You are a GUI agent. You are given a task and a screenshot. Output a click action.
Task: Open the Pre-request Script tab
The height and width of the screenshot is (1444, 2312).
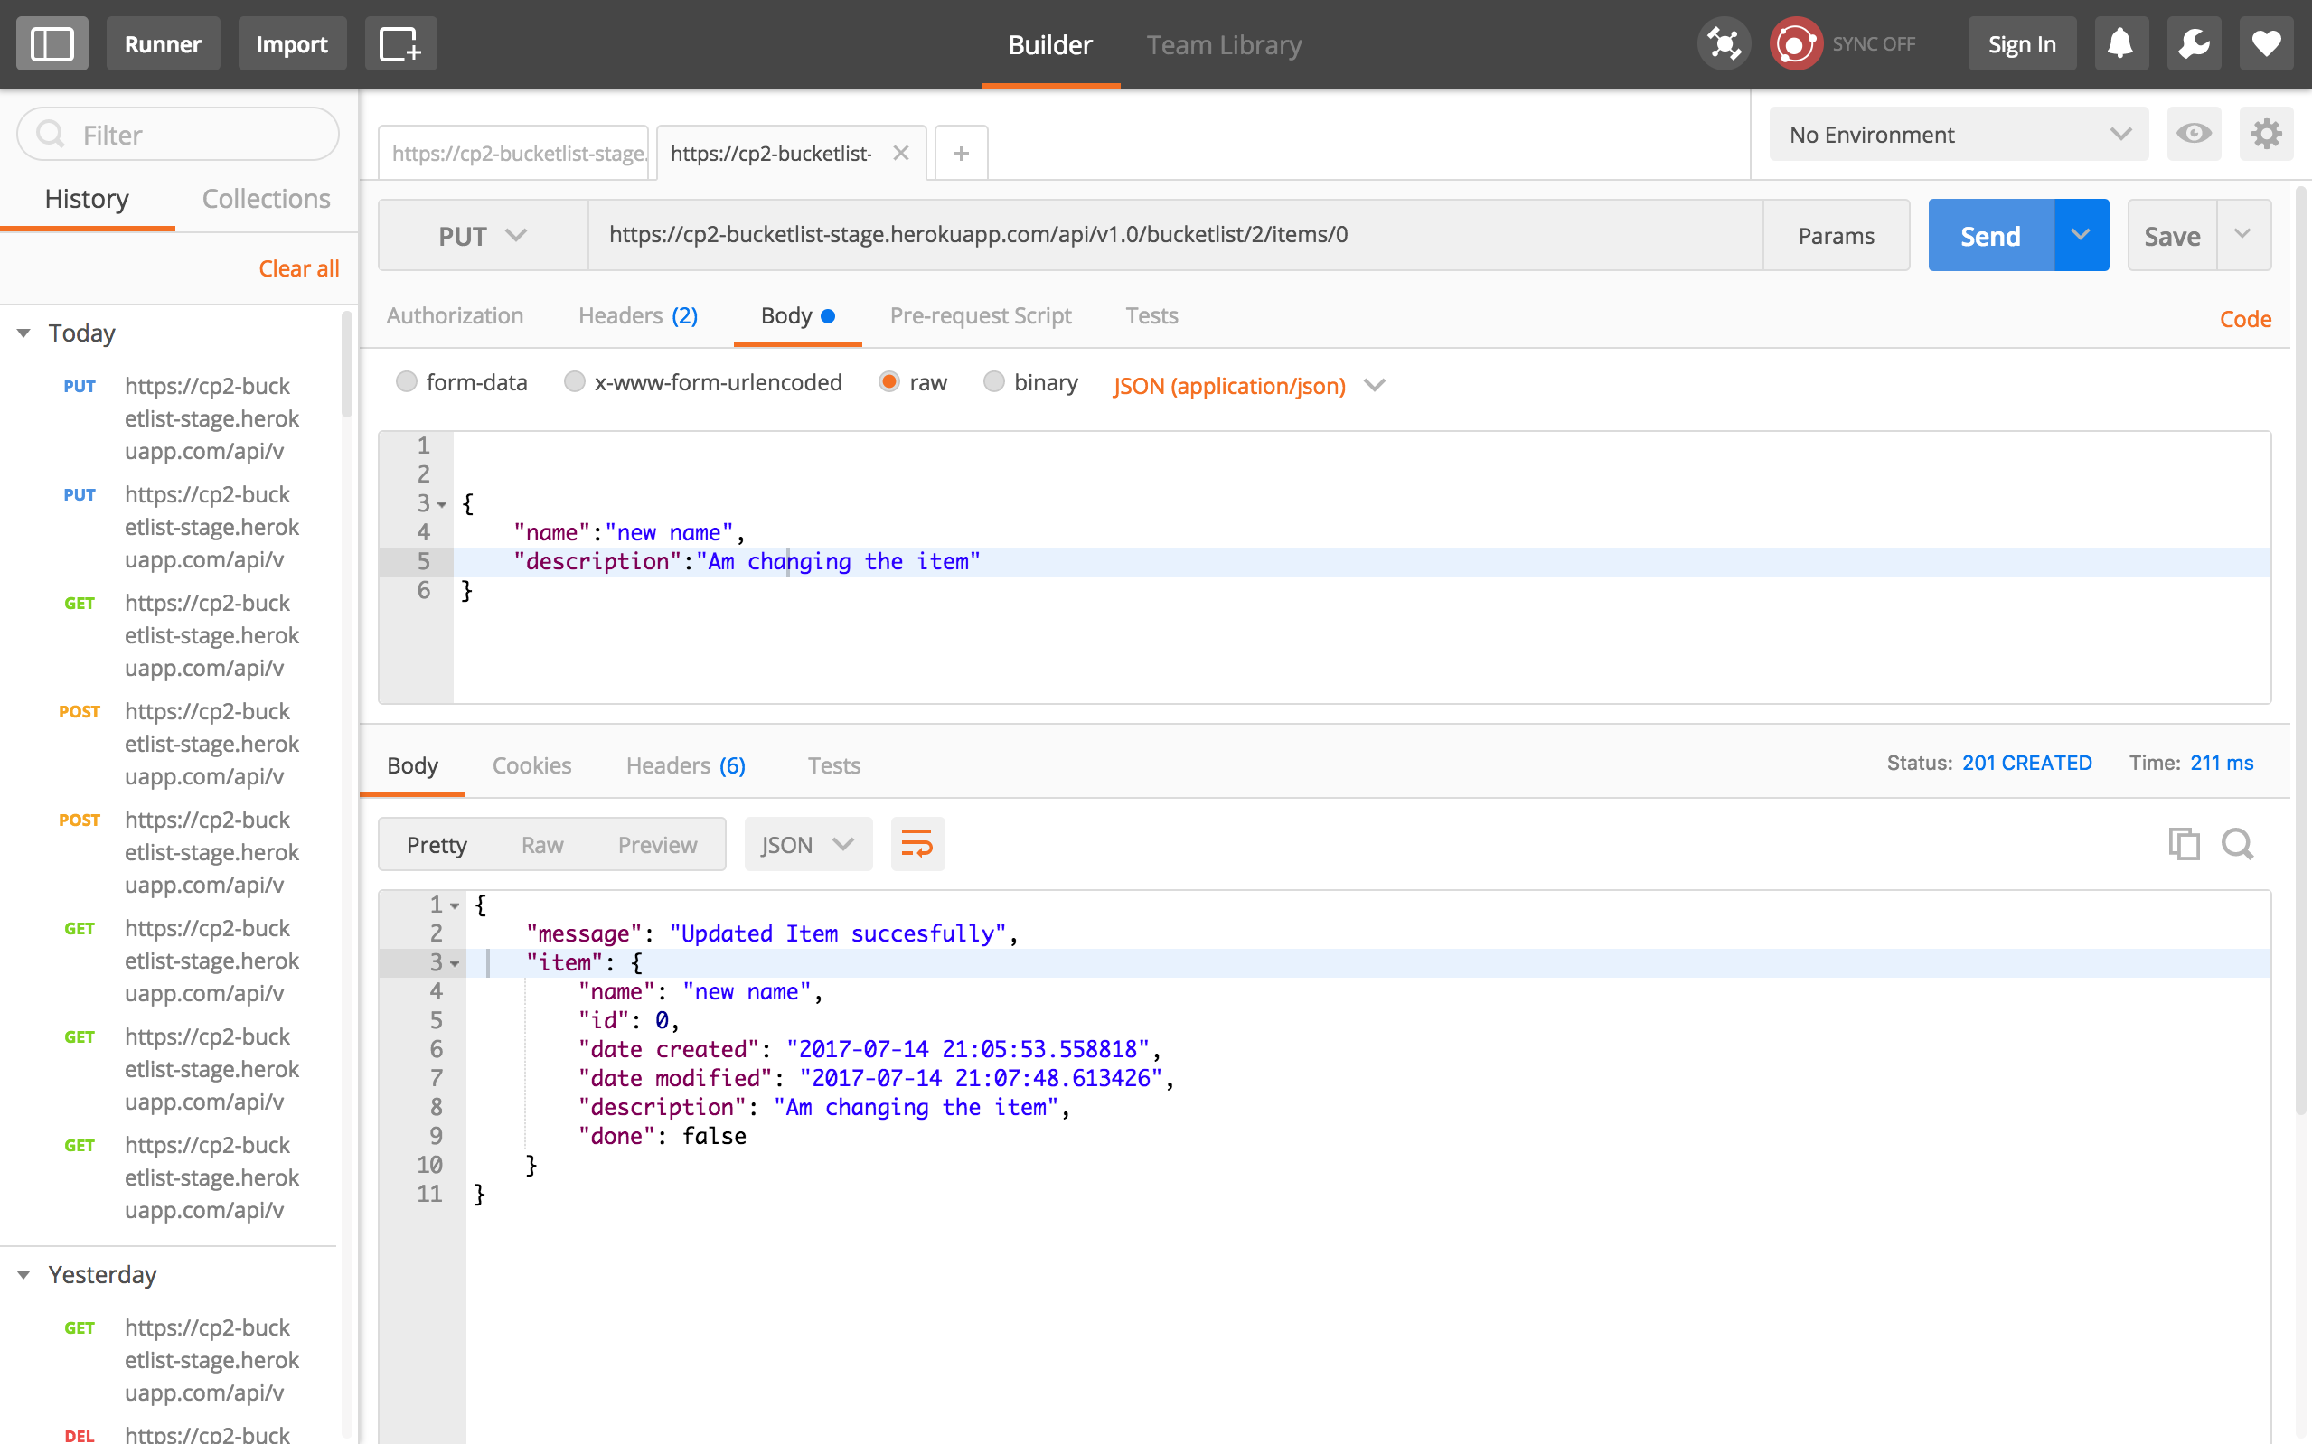[980, 316]
